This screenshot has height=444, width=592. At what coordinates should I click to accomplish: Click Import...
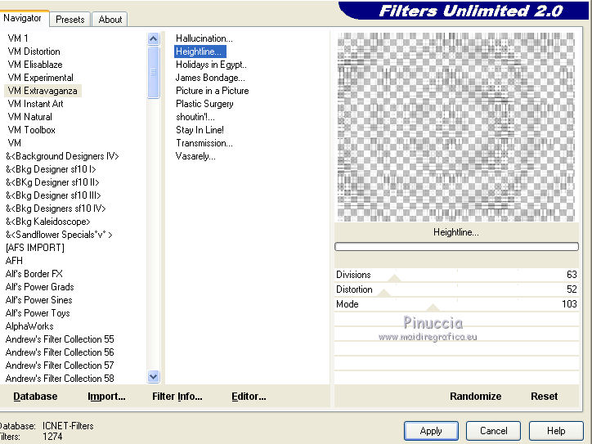coord(106,396)
